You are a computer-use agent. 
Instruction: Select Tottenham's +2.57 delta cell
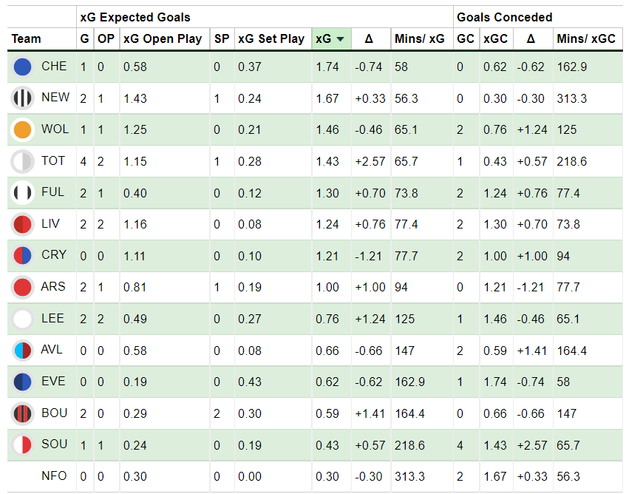(x=370, y=161)
